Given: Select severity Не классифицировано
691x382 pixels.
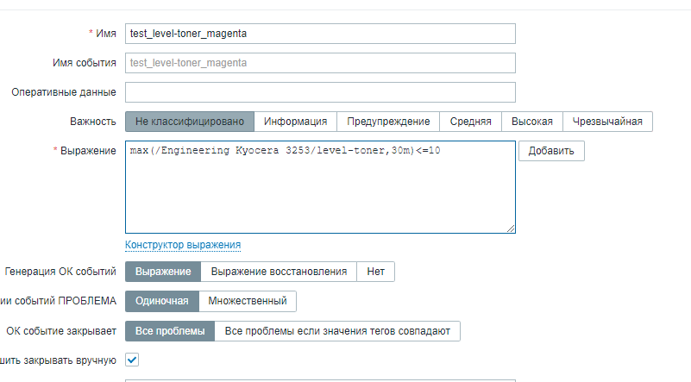Looking at the screenshot, I should point(190,122).
